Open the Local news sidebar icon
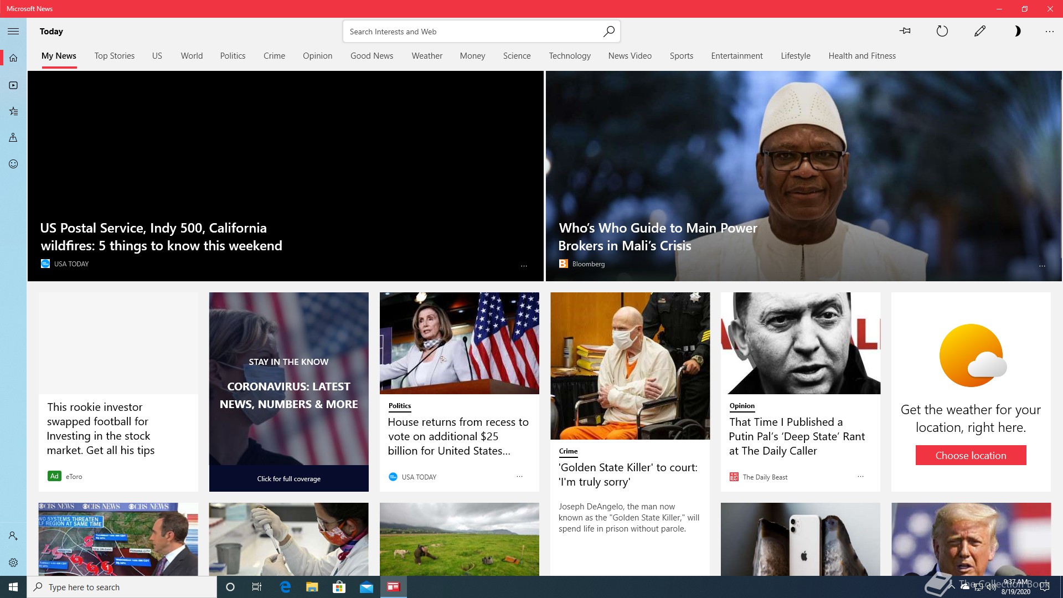This screenshot has height=598, width=1063. coord(13,137)
